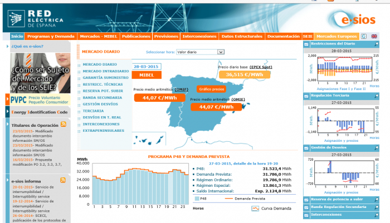Screen dimensions: 390x223
Task: Click the Gráfico precios button
Action: 212,89
